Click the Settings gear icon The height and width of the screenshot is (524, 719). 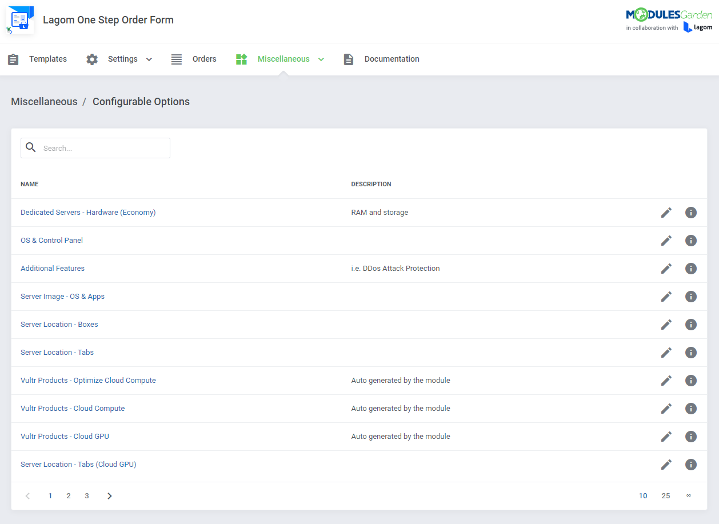[x=91, y=59]
